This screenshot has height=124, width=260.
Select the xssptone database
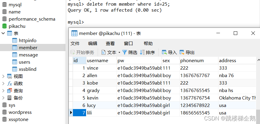coord(19,119)
